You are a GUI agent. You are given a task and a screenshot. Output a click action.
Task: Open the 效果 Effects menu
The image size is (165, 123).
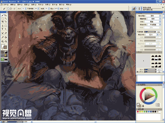(x=48, y=5)
